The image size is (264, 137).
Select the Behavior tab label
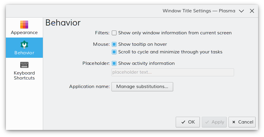pos(24,53)
